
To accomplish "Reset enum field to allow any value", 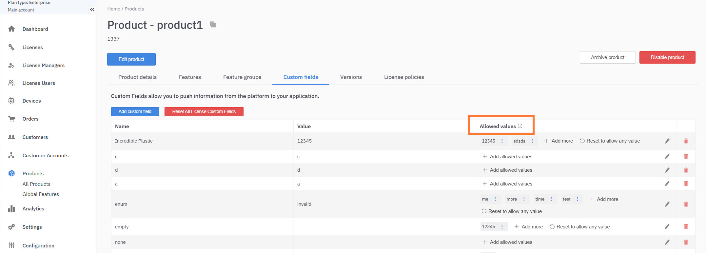I will tap(512, 211).
